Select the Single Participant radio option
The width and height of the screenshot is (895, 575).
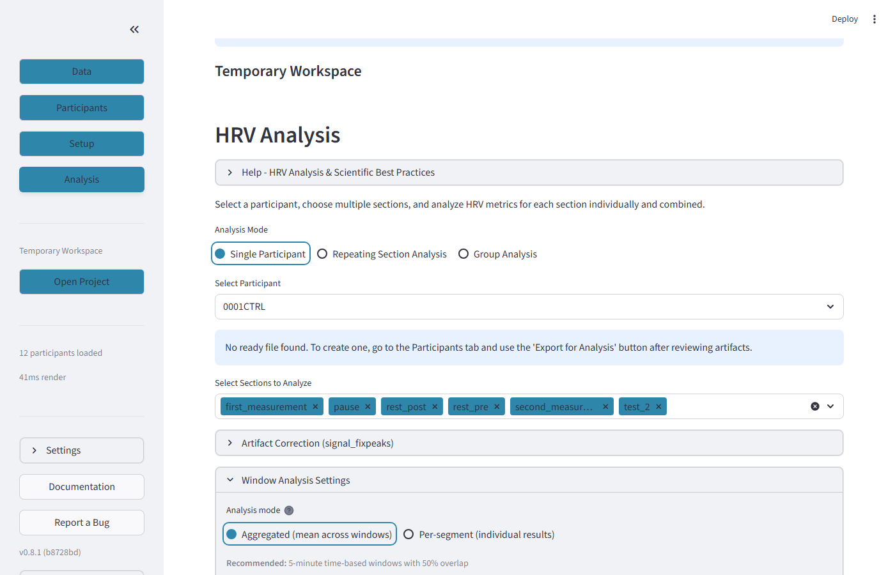click(261, 254)
